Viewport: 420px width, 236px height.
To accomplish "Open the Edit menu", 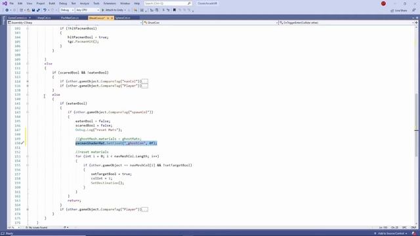I will [x=20, y=3].
